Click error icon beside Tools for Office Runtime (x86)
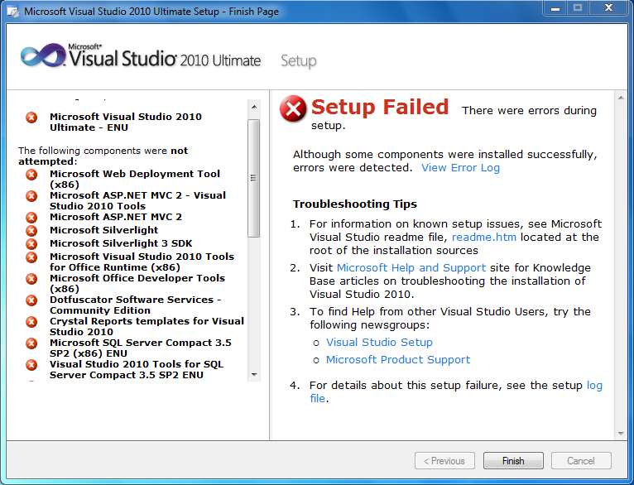This screenshot has height=485, width=634. tap(31, 257)
